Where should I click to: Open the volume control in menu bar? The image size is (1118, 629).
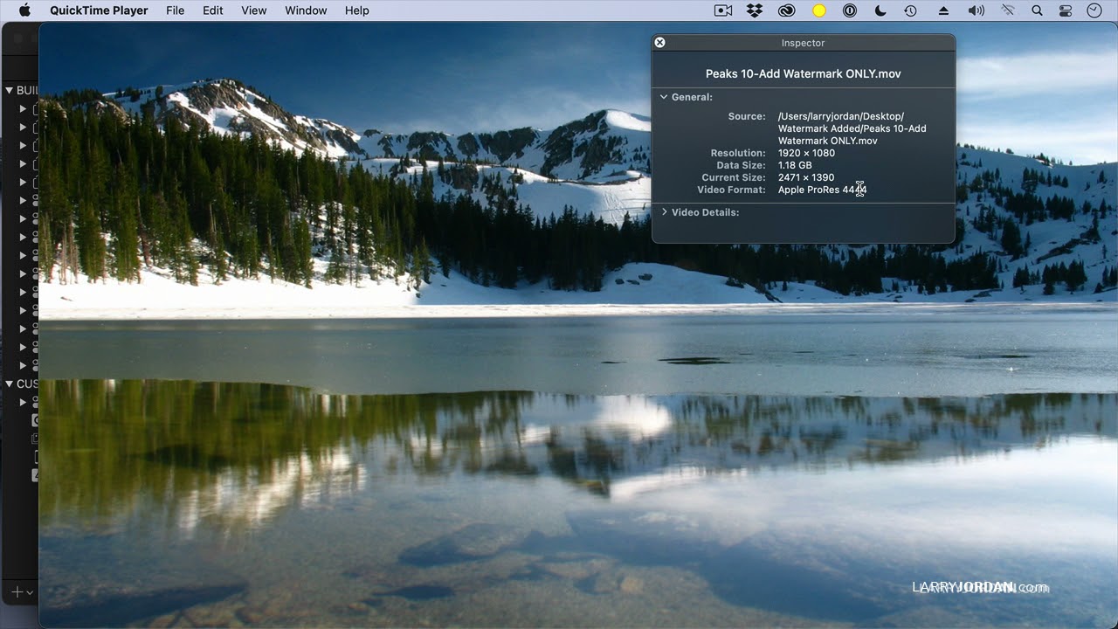pos(976,10)
